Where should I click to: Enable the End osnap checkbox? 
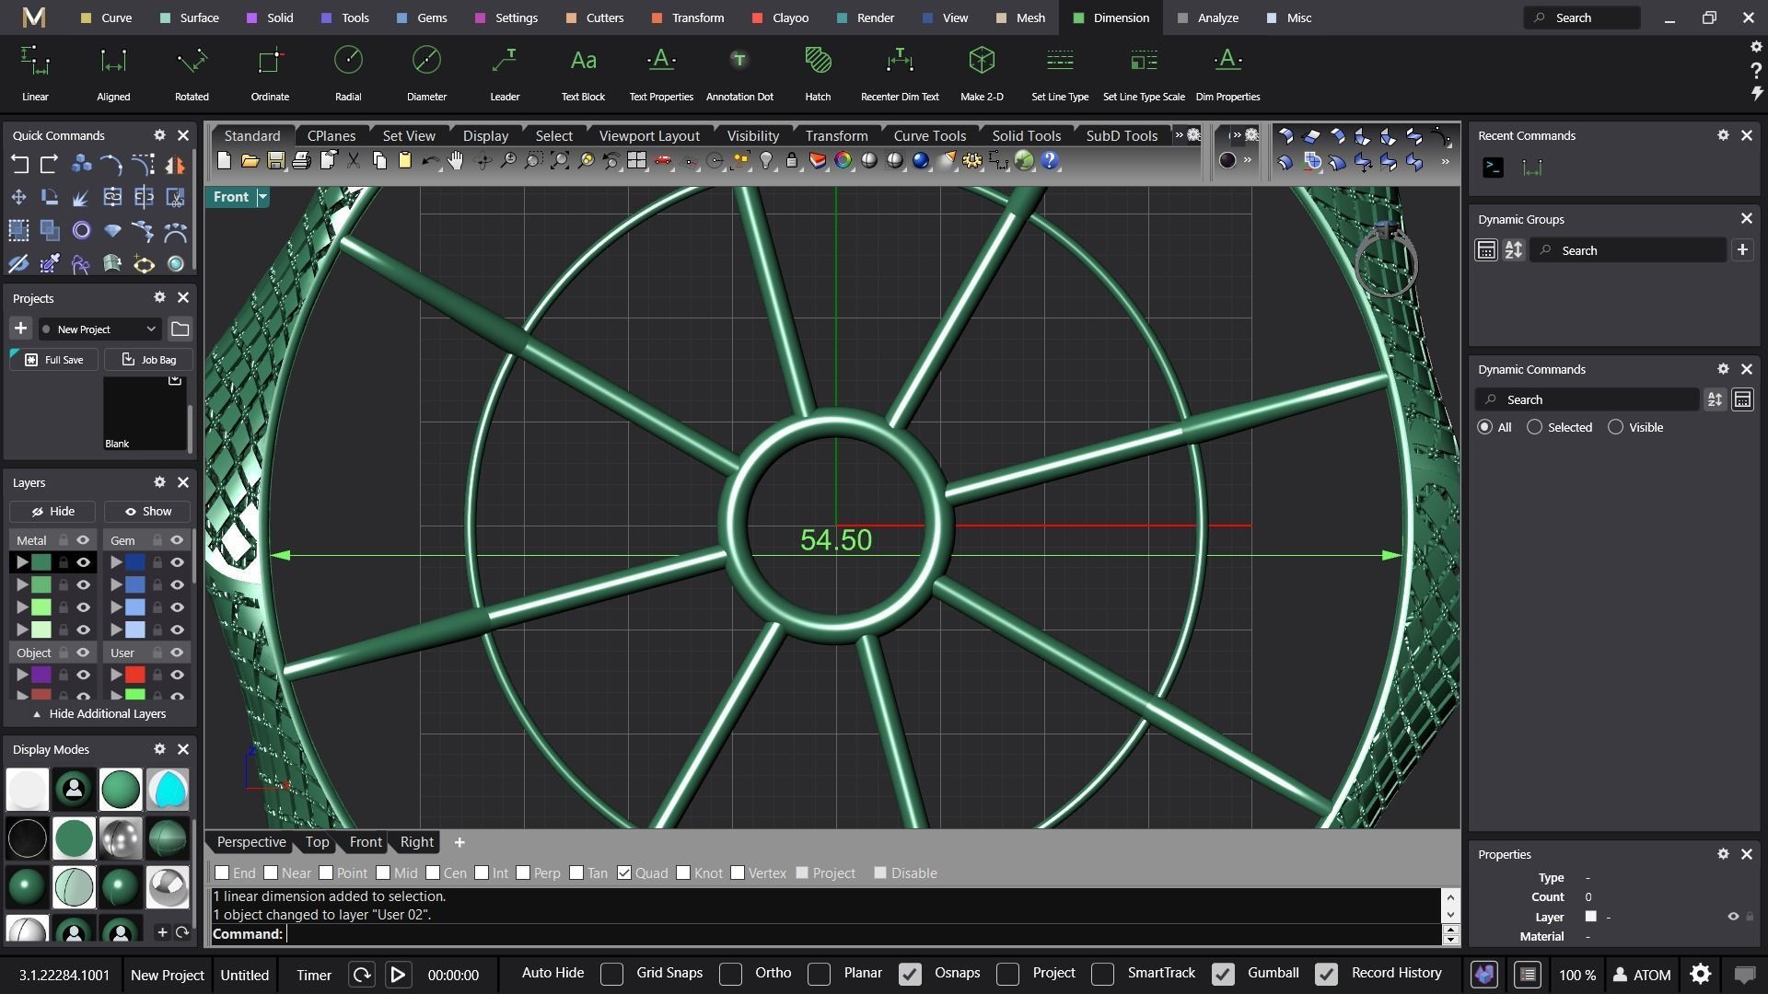222,873
